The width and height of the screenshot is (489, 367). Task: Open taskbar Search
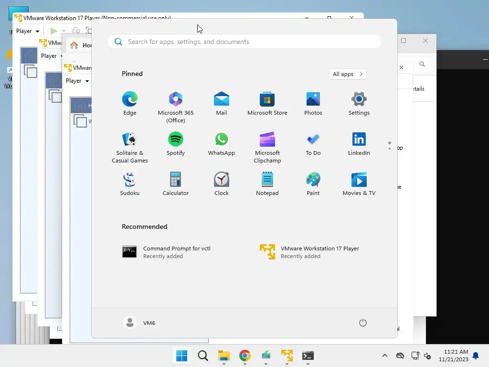coord(202,356)
